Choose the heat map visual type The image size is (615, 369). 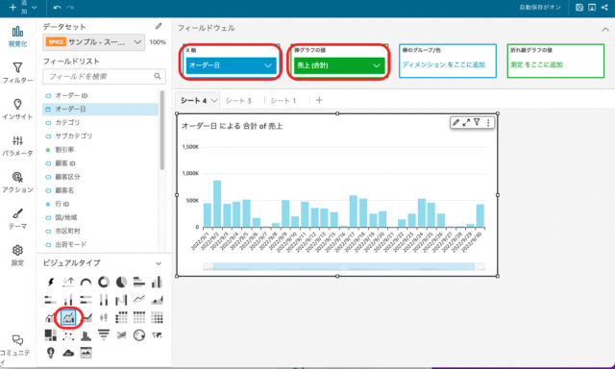tap(157, 317)
